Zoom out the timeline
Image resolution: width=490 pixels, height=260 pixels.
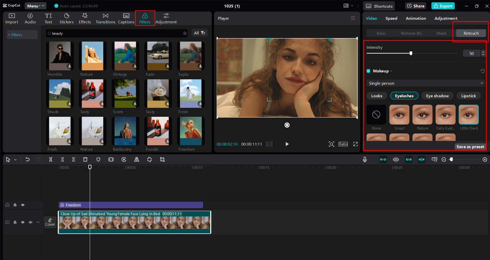(x=444, y=159)
